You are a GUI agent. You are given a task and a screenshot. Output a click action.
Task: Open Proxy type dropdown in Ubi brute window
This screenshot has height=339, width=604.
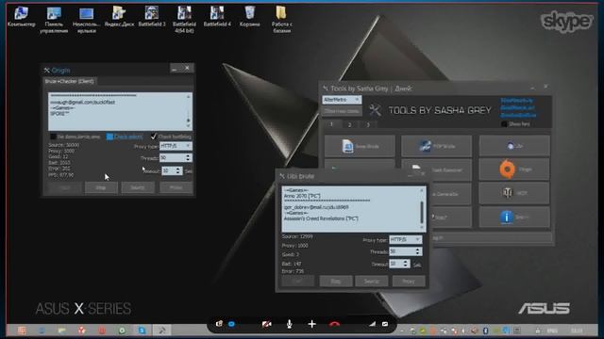(406, 239)
